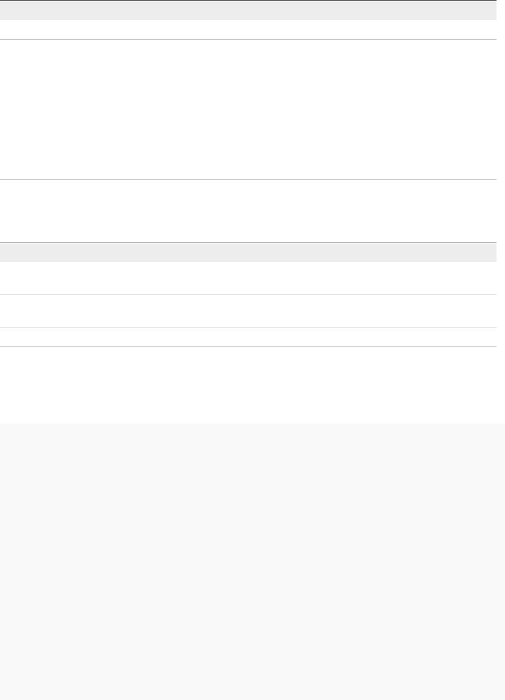The height and width of the screenshot is (700, 505).
Task: Click divider below the thin second-table row
Action: [x=248, y=346]
